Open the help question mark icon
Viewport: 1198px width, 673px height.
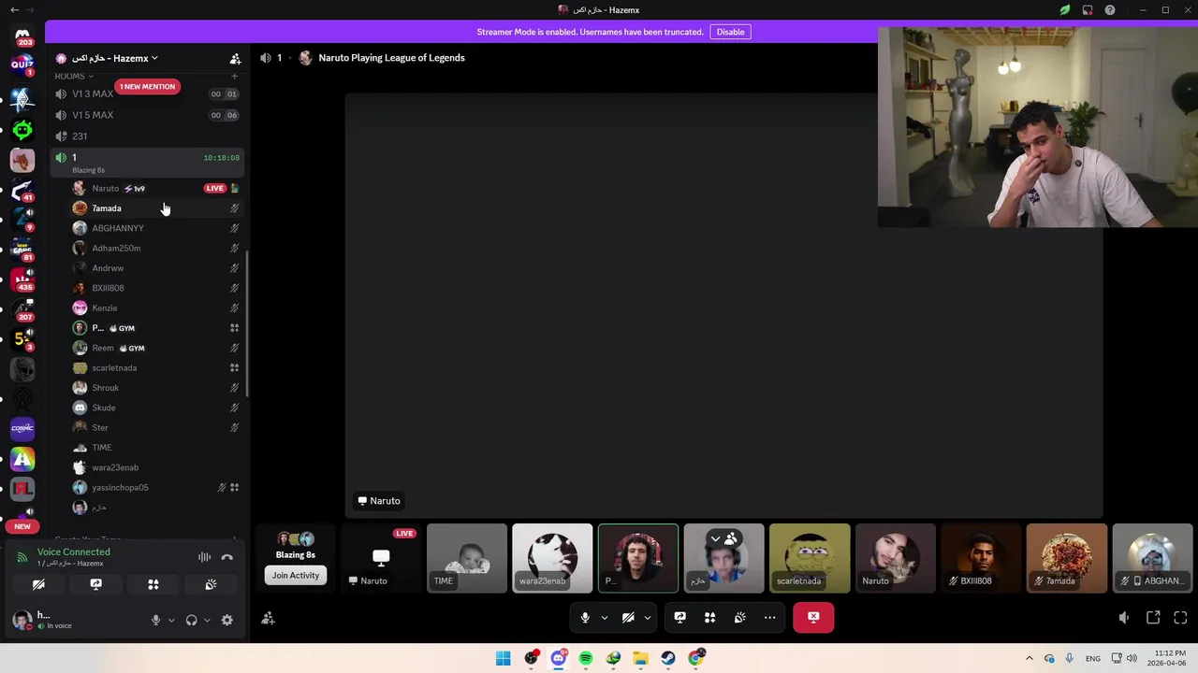(x=1110, y=10)
